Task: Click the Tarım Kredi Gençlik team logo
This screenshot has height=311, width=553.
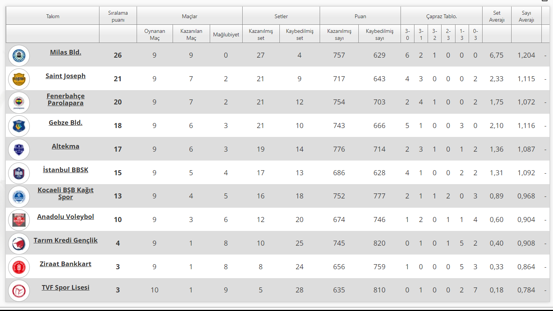Action: tap(19, 243)
